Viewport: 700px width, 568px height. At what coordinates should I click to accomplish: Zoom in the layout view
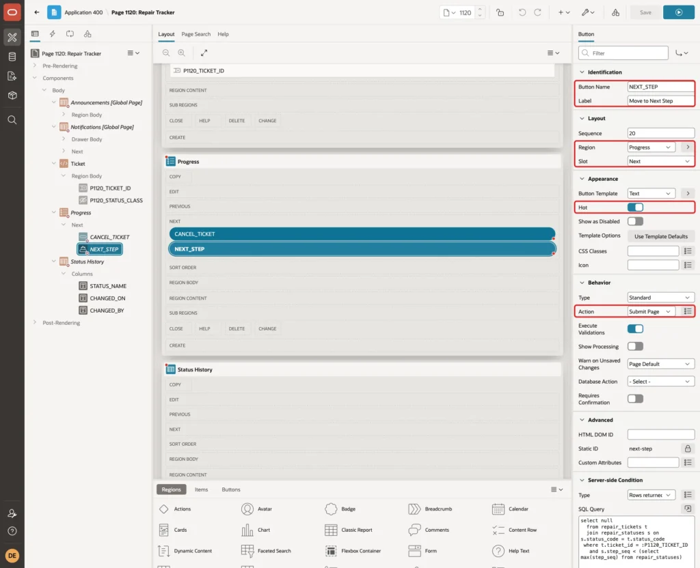(x=182, y=53)
